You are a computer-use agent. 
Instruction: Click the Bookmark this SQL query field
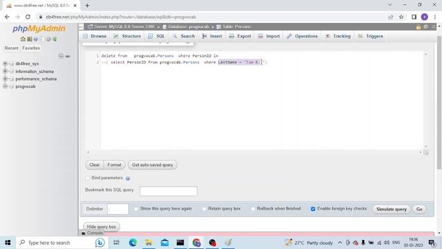(x=169, y=191)
